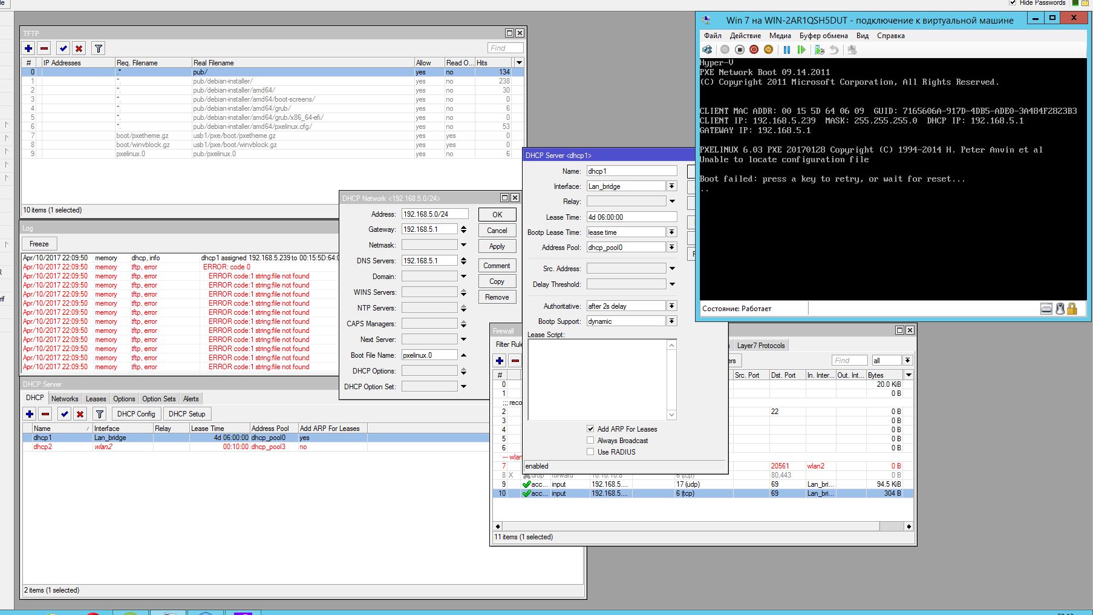Collapse the Boot File Name field arrow
Screen dimensions: 1093x615
click(x=464, y=355)
